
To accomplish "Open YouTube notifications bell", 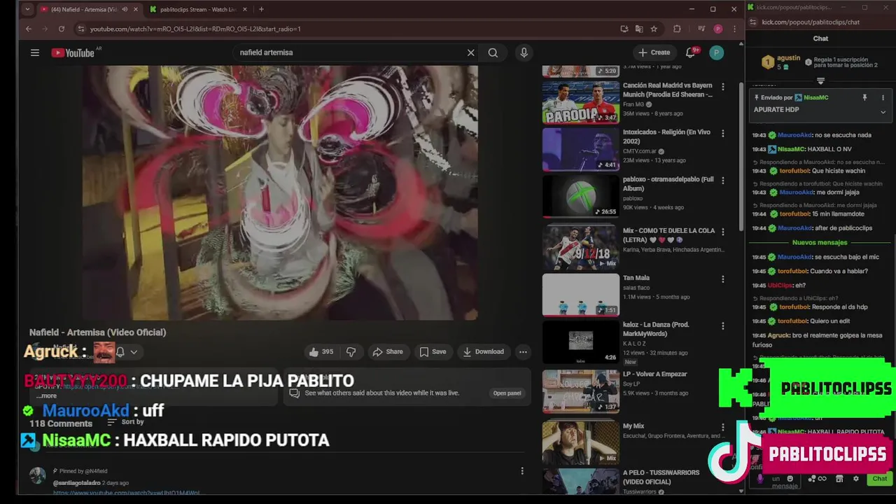I will pos(691,52).
